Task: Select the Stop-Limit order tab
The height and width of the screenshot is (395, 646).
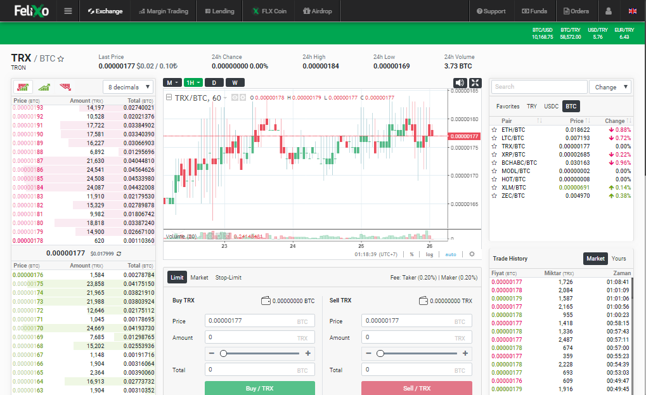Action: pos(228,278)
